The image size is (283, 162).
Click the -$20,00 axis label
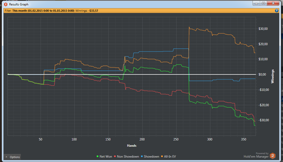coord(264,105)
